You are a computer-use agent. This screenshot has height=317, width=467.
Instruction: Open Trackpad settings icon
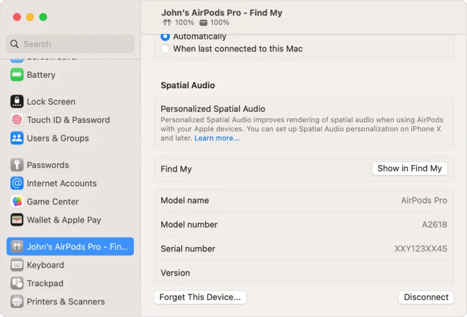tap(17, 284)
